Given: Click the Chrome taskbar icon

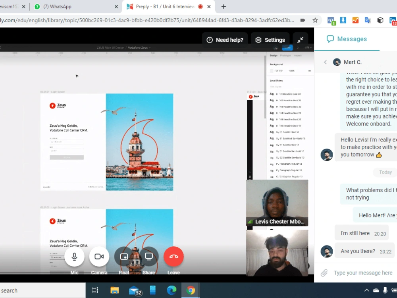Looking at the screenshot, I should point(191,290).
